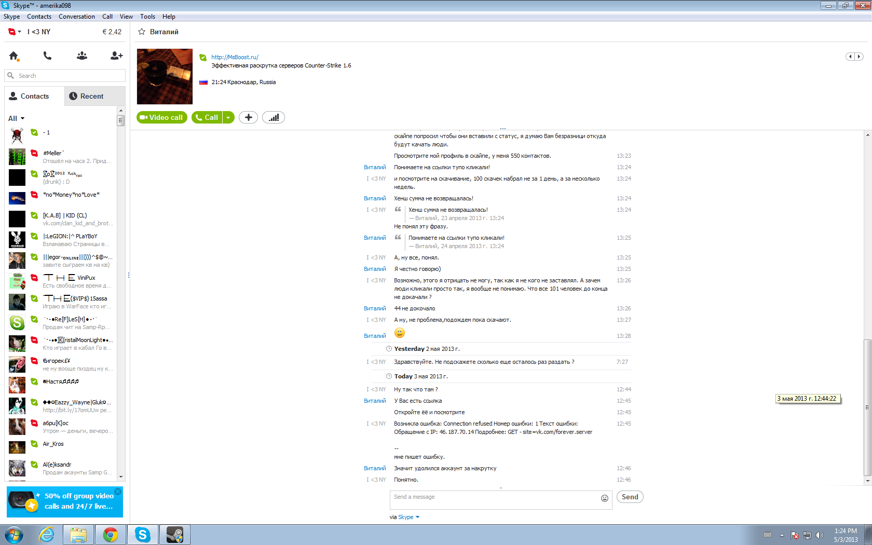Open the Call menu
872x545 pixels.
107,17
